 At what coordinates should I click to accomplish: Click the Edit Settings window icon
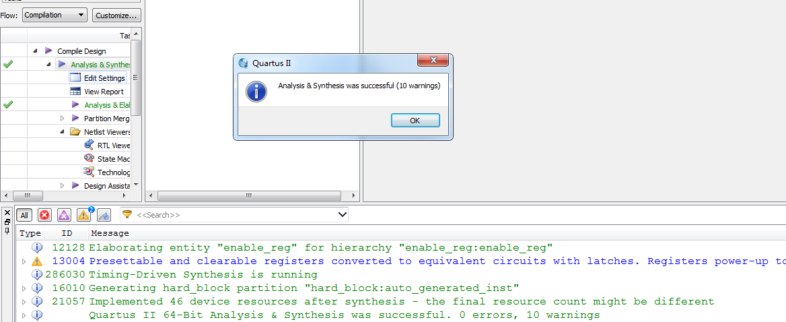point(75,77)
